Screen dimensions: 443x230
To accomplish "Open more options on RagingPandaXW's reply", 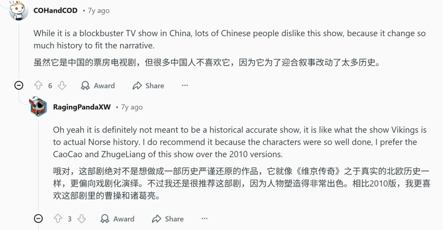I will click(x=204, y=219).
